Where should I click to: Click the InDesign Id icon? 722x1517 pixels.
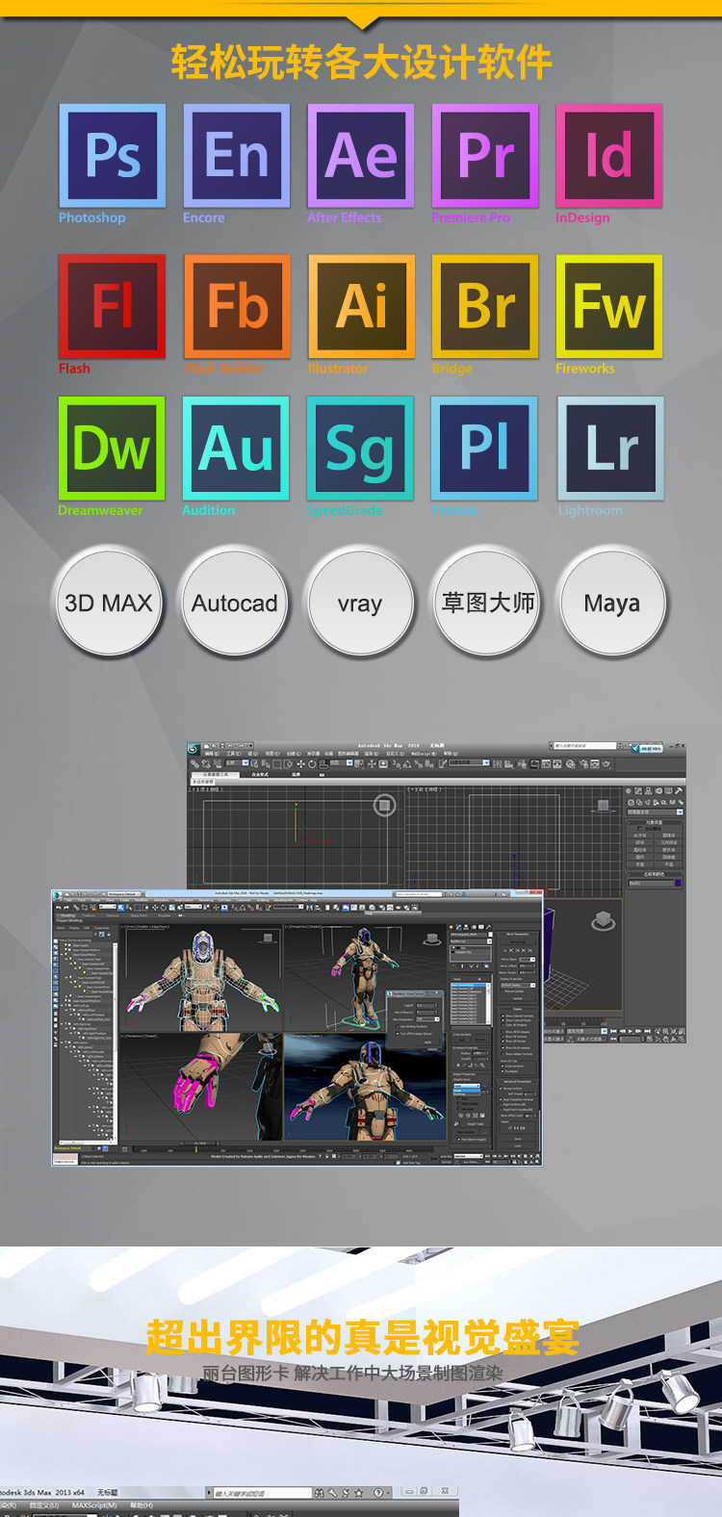point(609,156)
